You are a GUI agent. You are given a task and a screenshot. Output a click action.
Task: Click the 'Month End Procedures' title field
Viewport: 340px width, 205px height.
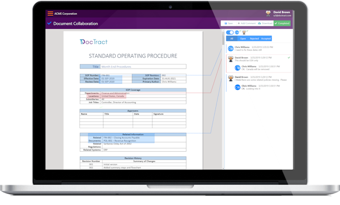pos(143,66)
